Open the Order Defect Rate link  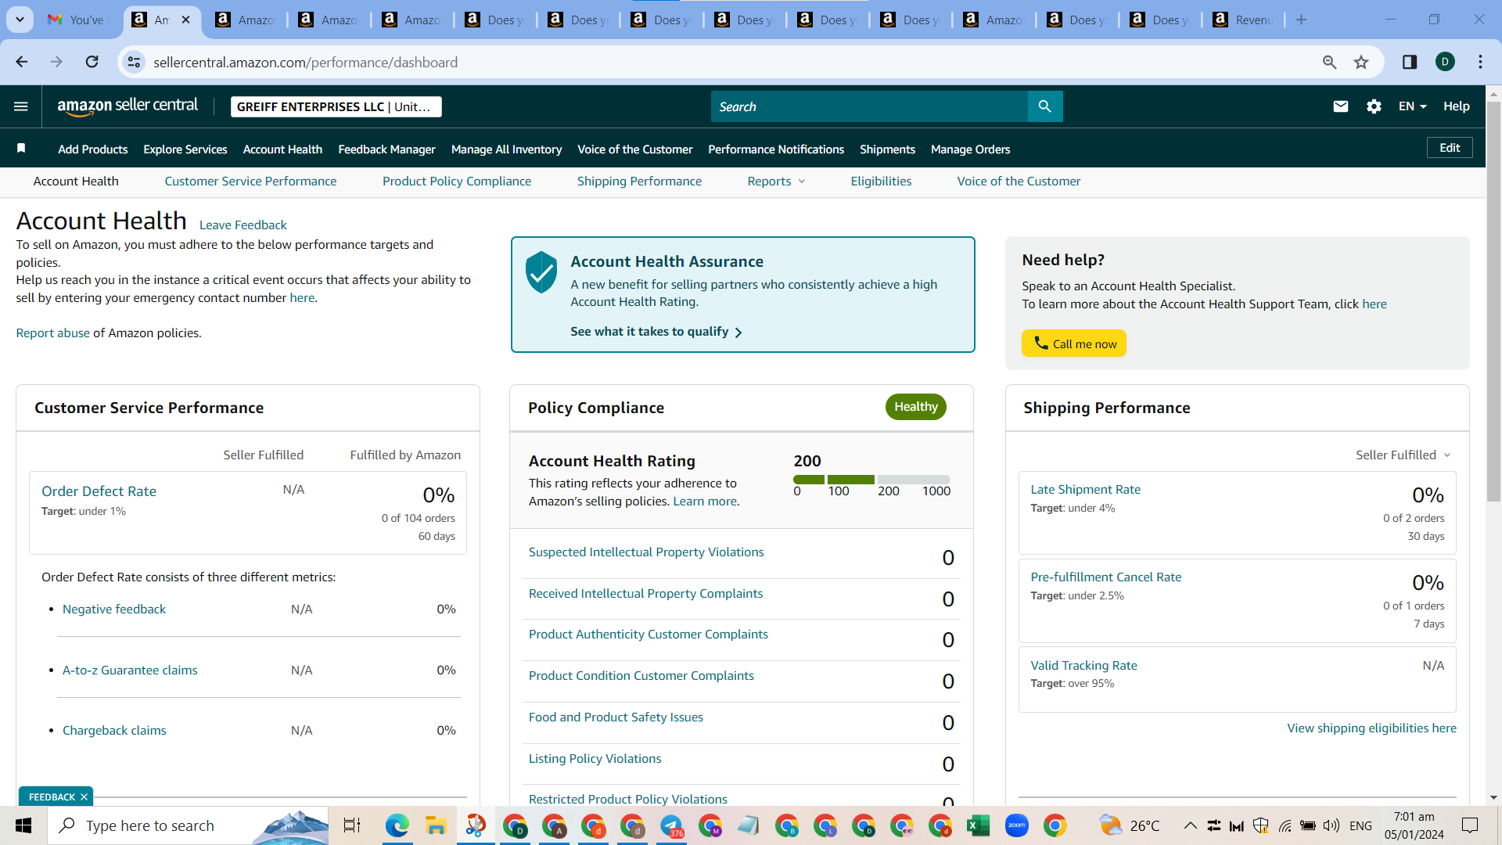coord(99,491)
